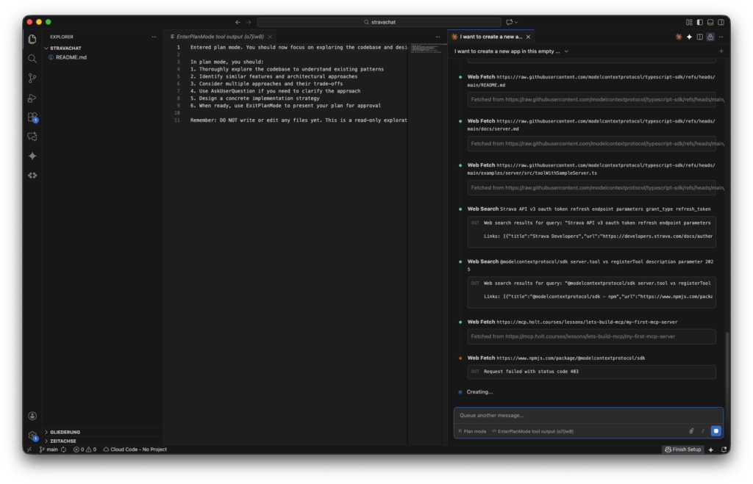Toggle the primary side bar layout button
Screen dimensions: 753x484
pyautogui.click(x=700, y=22)
